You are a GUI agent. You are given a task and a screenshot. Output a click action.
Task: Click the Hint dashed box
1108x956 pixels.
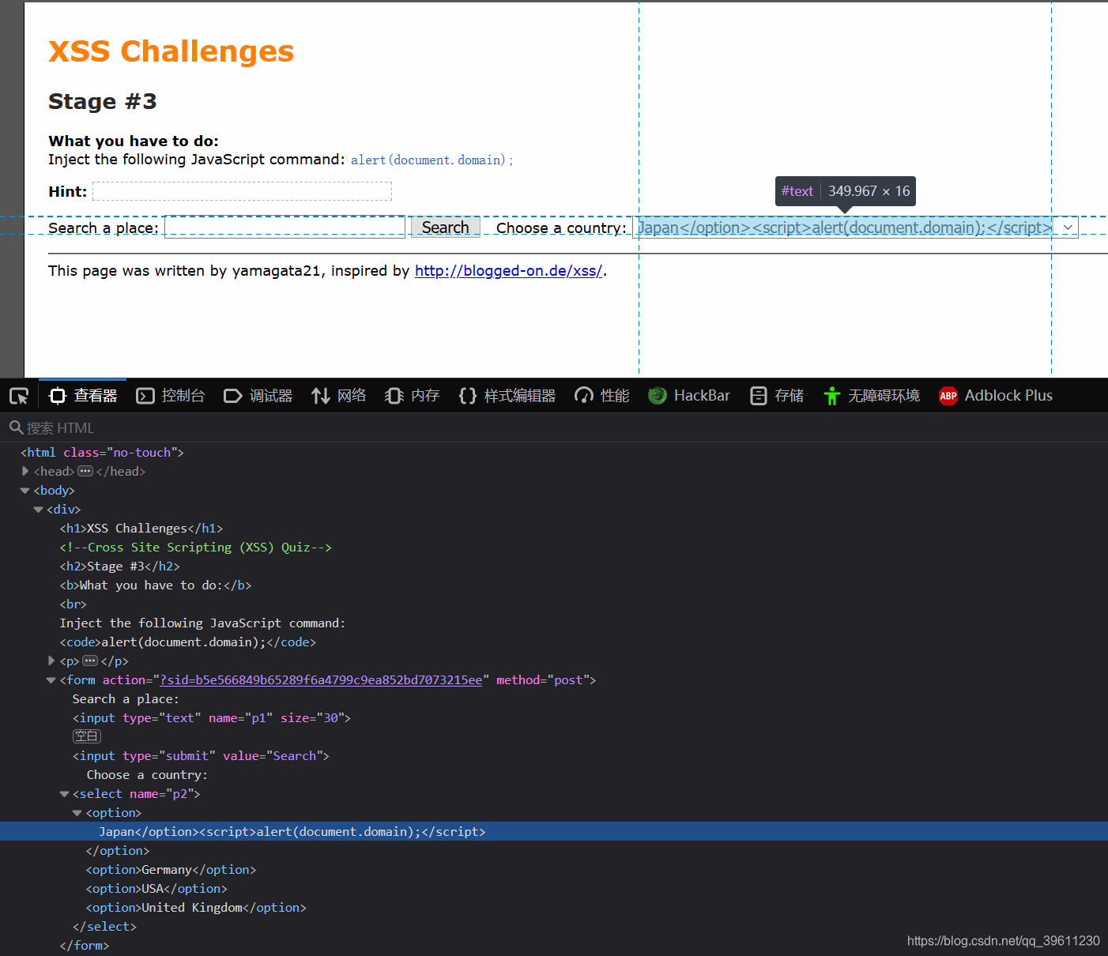tap(242, 191)
